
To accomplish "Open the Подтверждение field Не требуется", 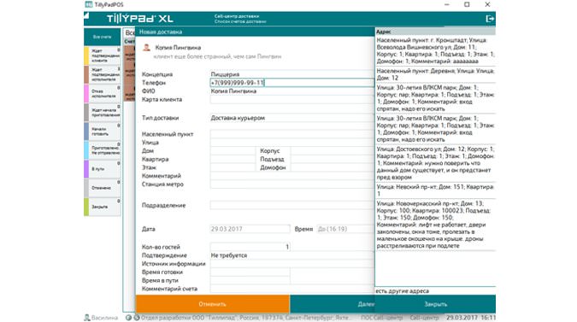I will tap(292, 255).
